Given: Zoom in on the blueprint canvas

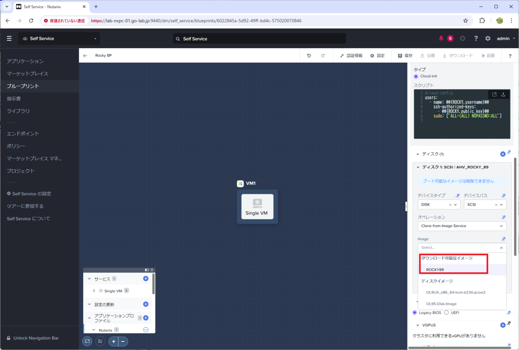Looking at the screenshot, I should pos(114,341).
